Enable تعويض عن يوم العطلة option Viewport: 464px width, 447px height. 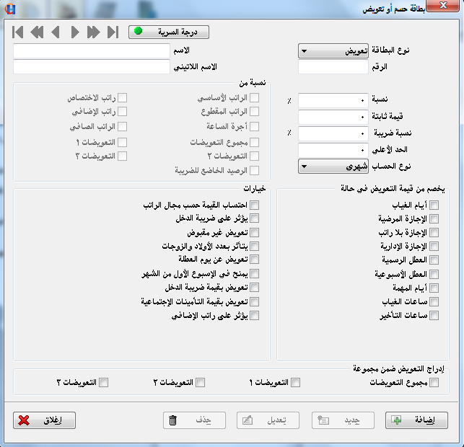point(254,260)
